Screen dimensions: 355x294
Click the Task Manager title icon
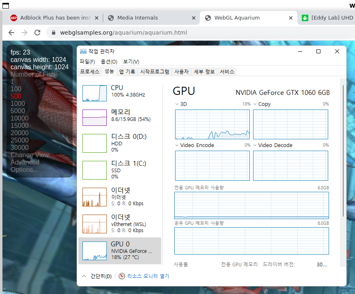(83, 51)
